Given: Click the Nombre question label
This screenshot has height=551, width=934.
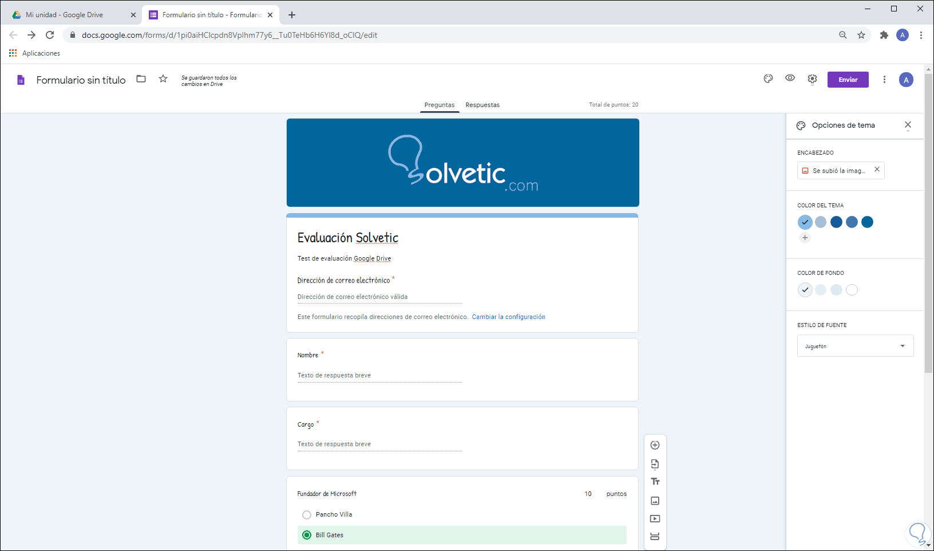Looking at the screenshot, I should [308, 355].
